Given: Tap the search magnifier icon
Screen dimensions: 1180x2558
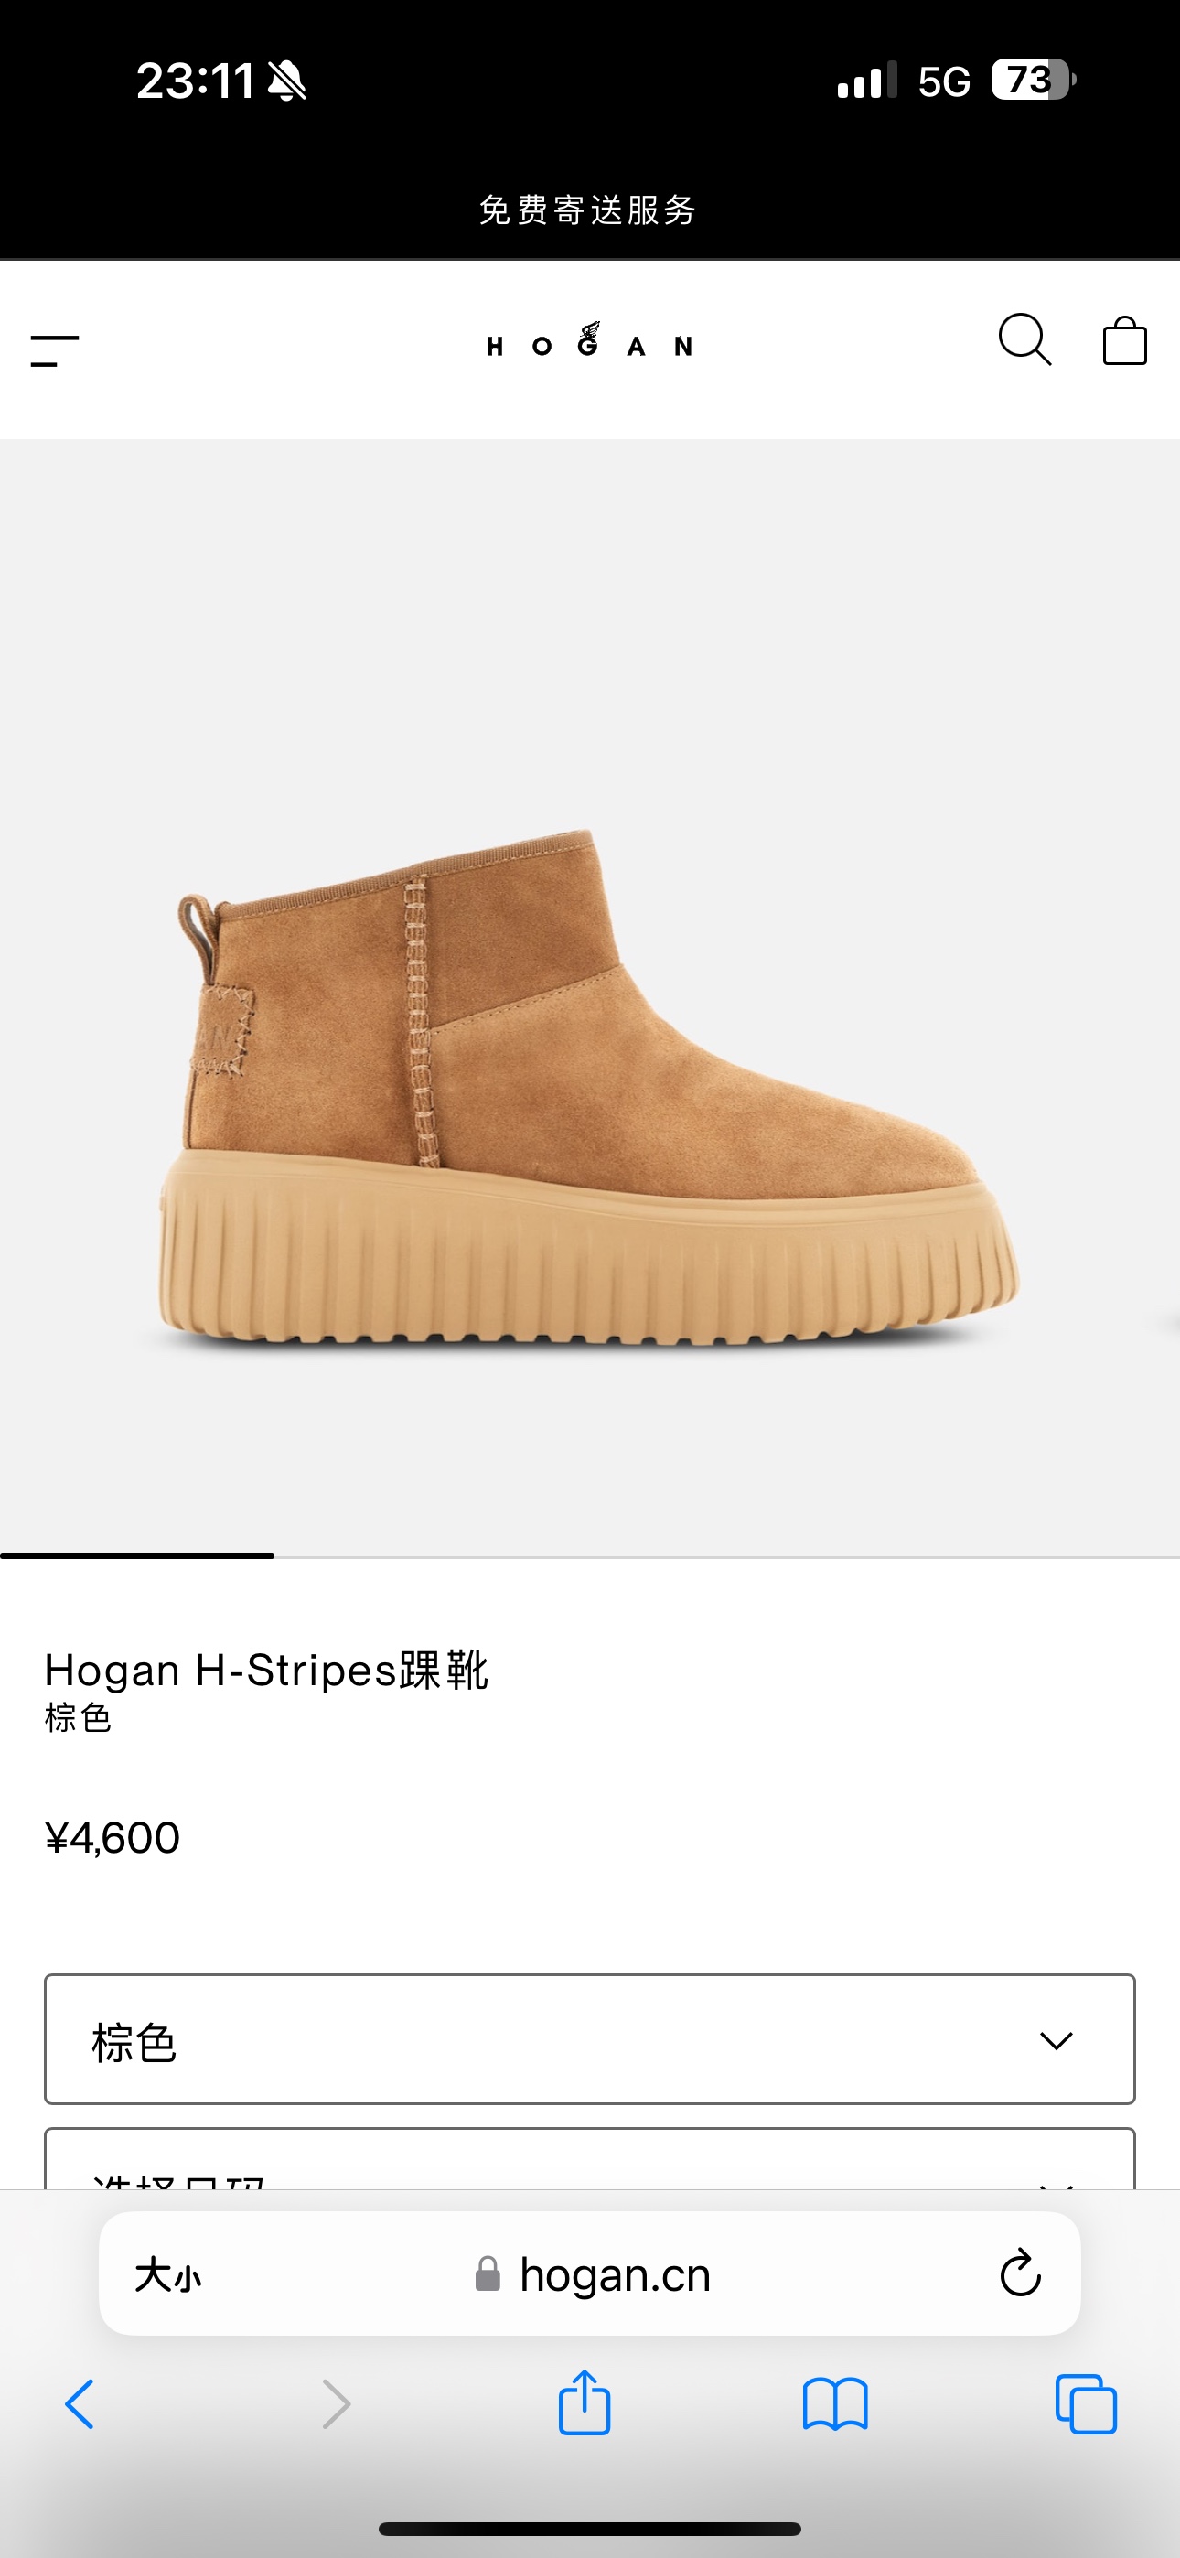Looking at the screenshot, I should 1024,340.
